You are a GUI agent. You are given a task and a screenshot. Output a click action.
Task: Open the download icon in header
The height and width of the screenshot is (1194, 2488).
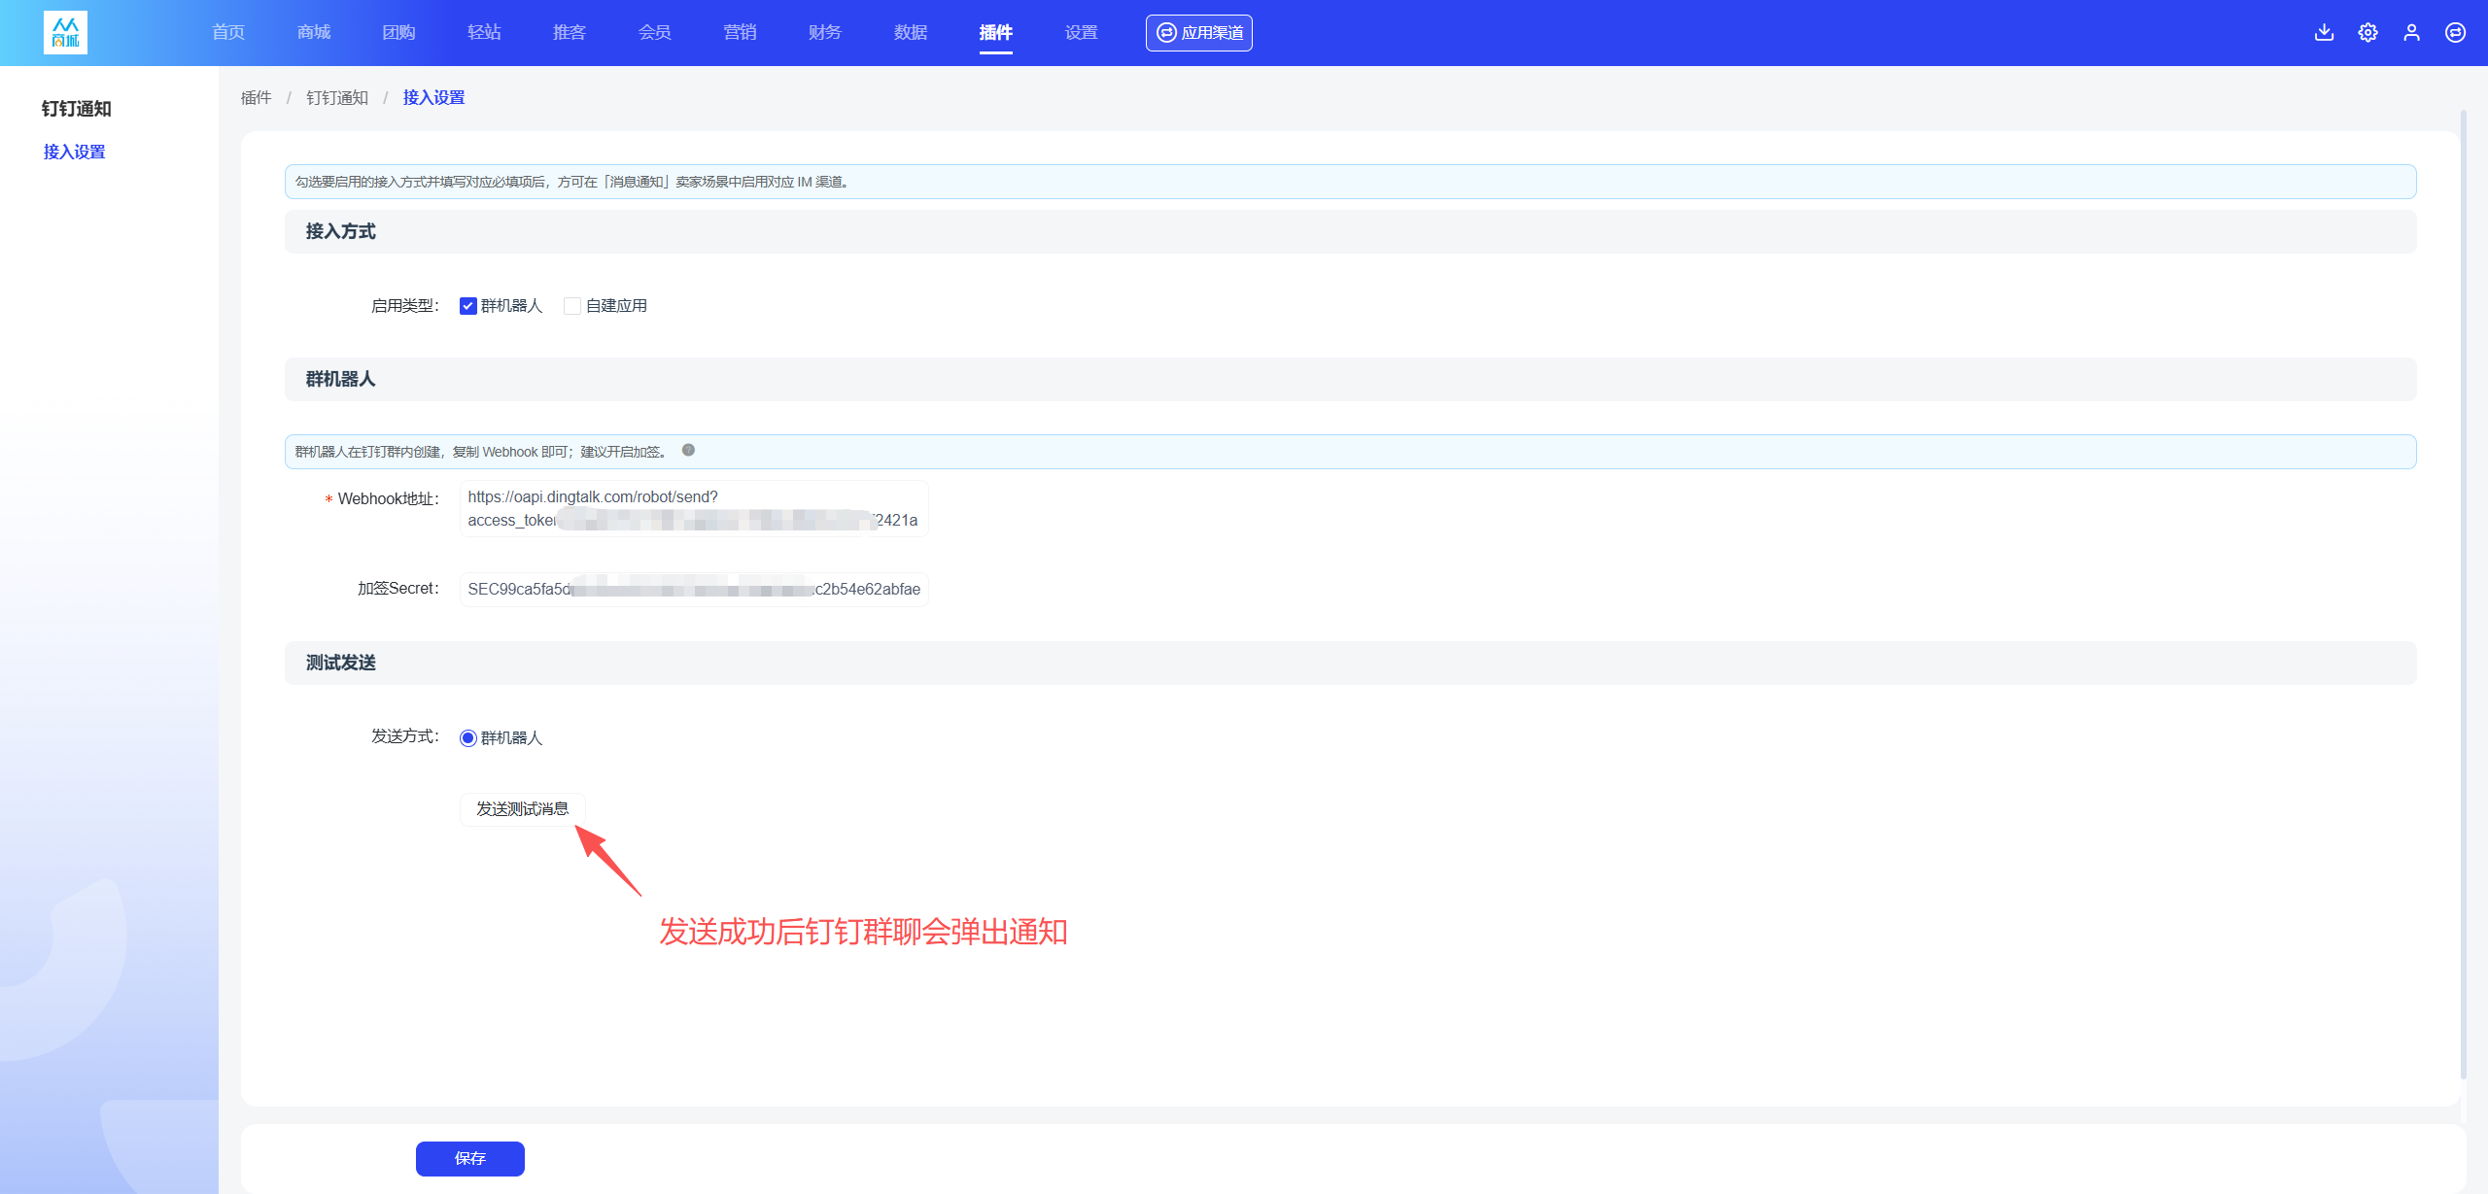tap(2324, 32)
